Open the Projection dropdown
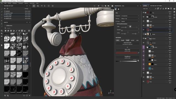 (x=130, y=16)
